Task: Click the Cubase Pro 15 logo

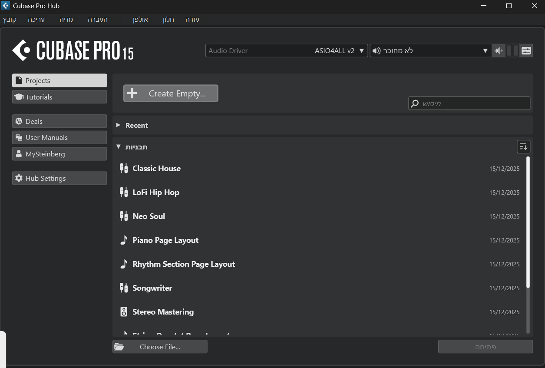Action: click(73, 50)
